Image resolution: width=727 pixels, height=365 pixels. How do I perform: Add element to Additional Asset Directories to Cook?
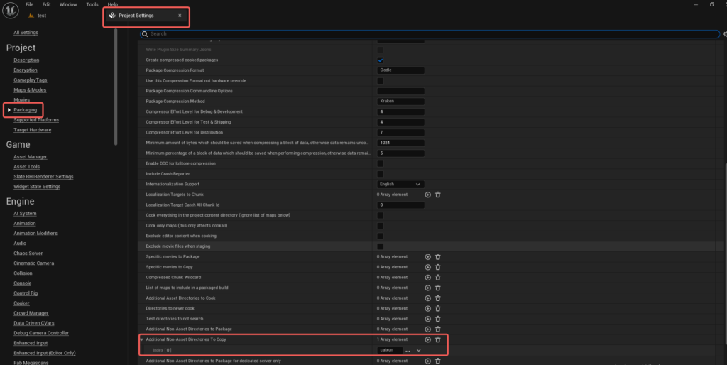coord(427,298)
